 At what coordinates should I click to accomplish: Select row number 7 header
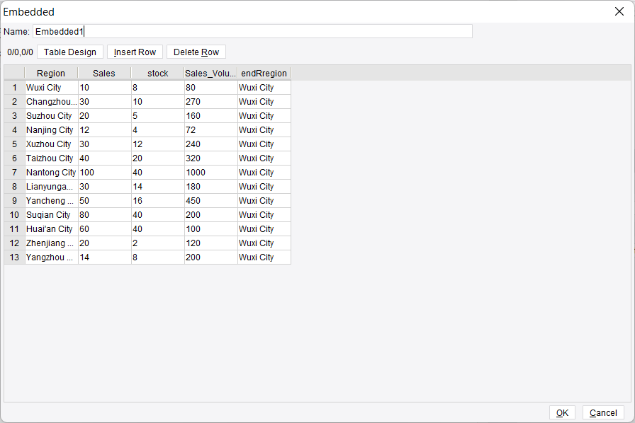[x=15, y=173]
